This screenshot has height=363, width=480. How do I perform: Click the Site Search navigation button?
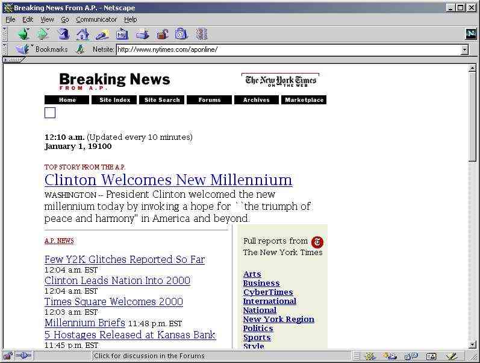pos(161,100)
